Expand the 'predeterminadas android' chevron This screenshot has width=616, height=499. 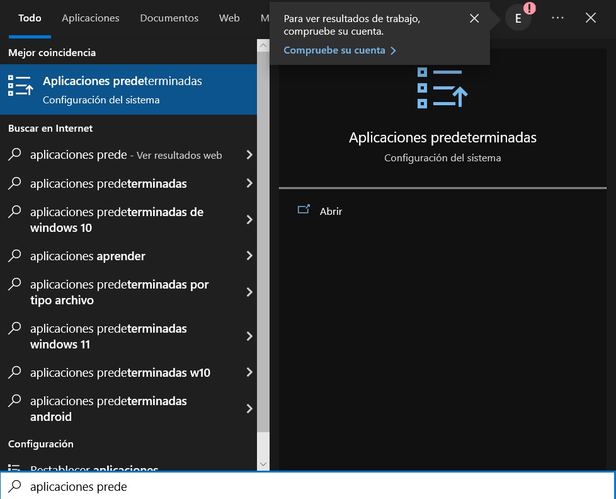click(x=249, y=409)
